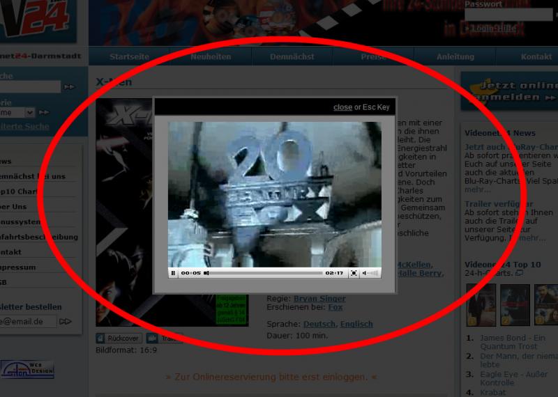Viewport: 558px width, 397px height.
Task: Mute the trailer via speaker icon
Action: point(364,273)
